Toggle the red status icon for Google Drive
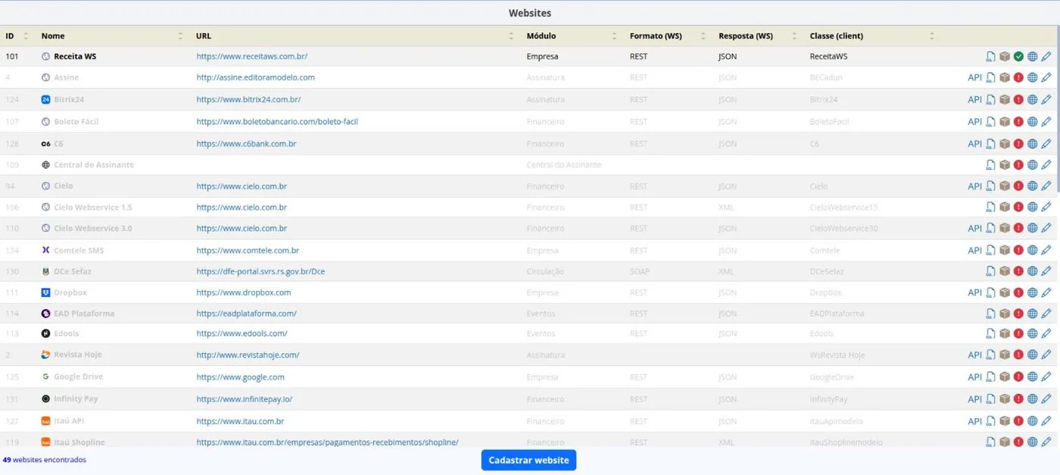Image resolution: width=1060 pixels, height=475 pixels. point(1018,377)
